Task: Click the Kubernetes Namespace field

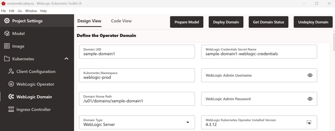Action: pos(137,75)
